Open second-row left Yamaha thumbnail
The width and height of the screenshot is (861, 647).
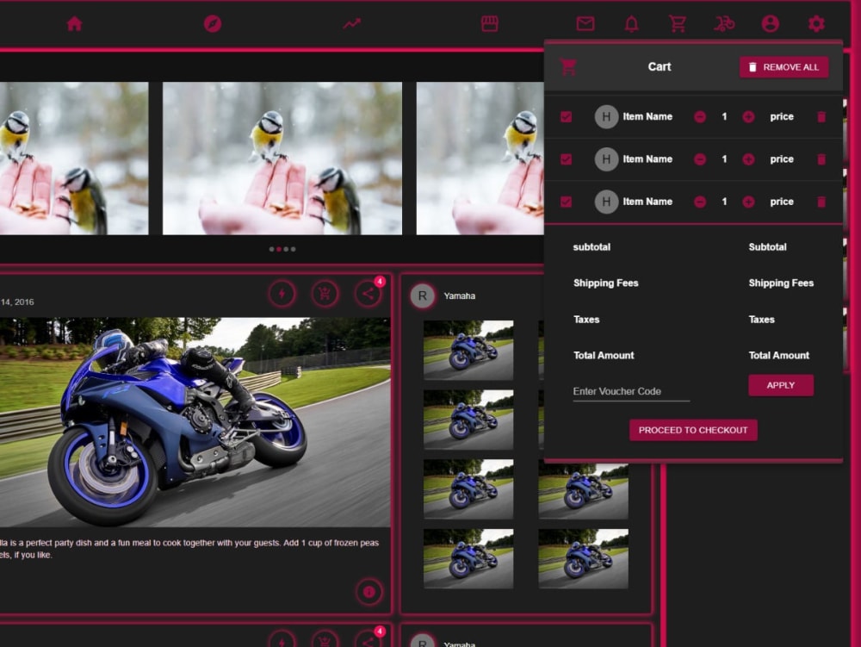(x=468, y=420)
